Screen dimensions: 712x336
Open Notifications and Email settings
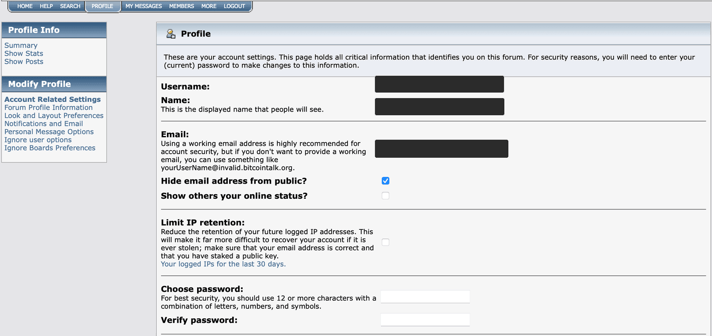[x=44, y=124]
